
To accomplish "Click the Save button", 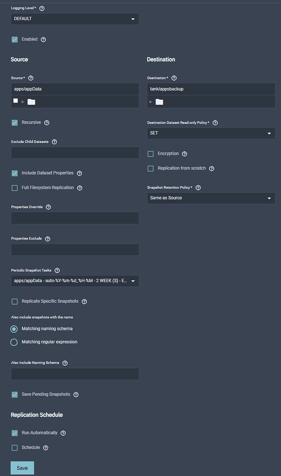I will point(22,468).
